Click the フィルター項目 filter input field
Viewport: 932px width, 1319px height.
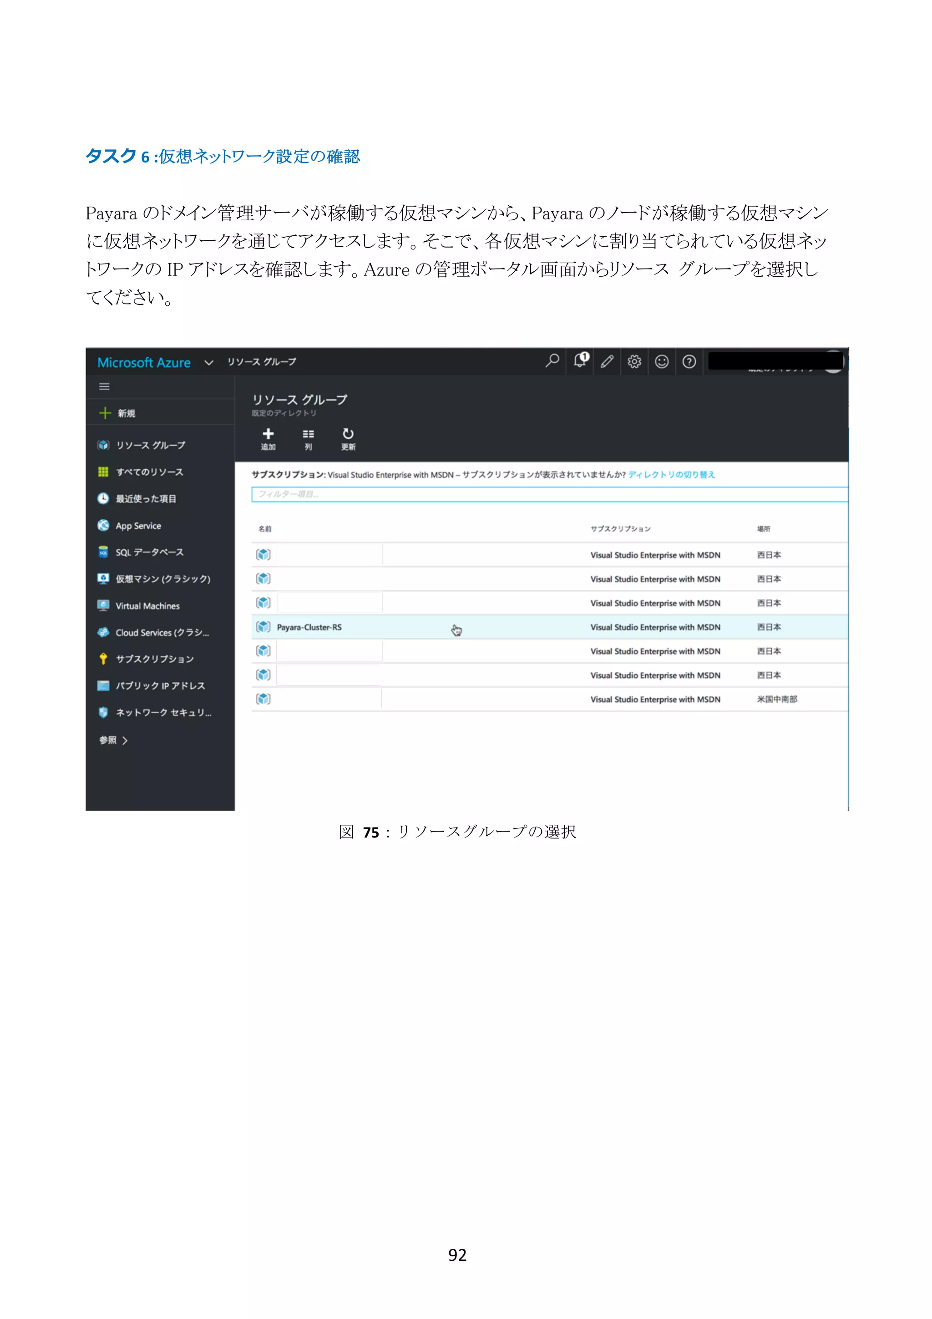click(x=550, y=494)
